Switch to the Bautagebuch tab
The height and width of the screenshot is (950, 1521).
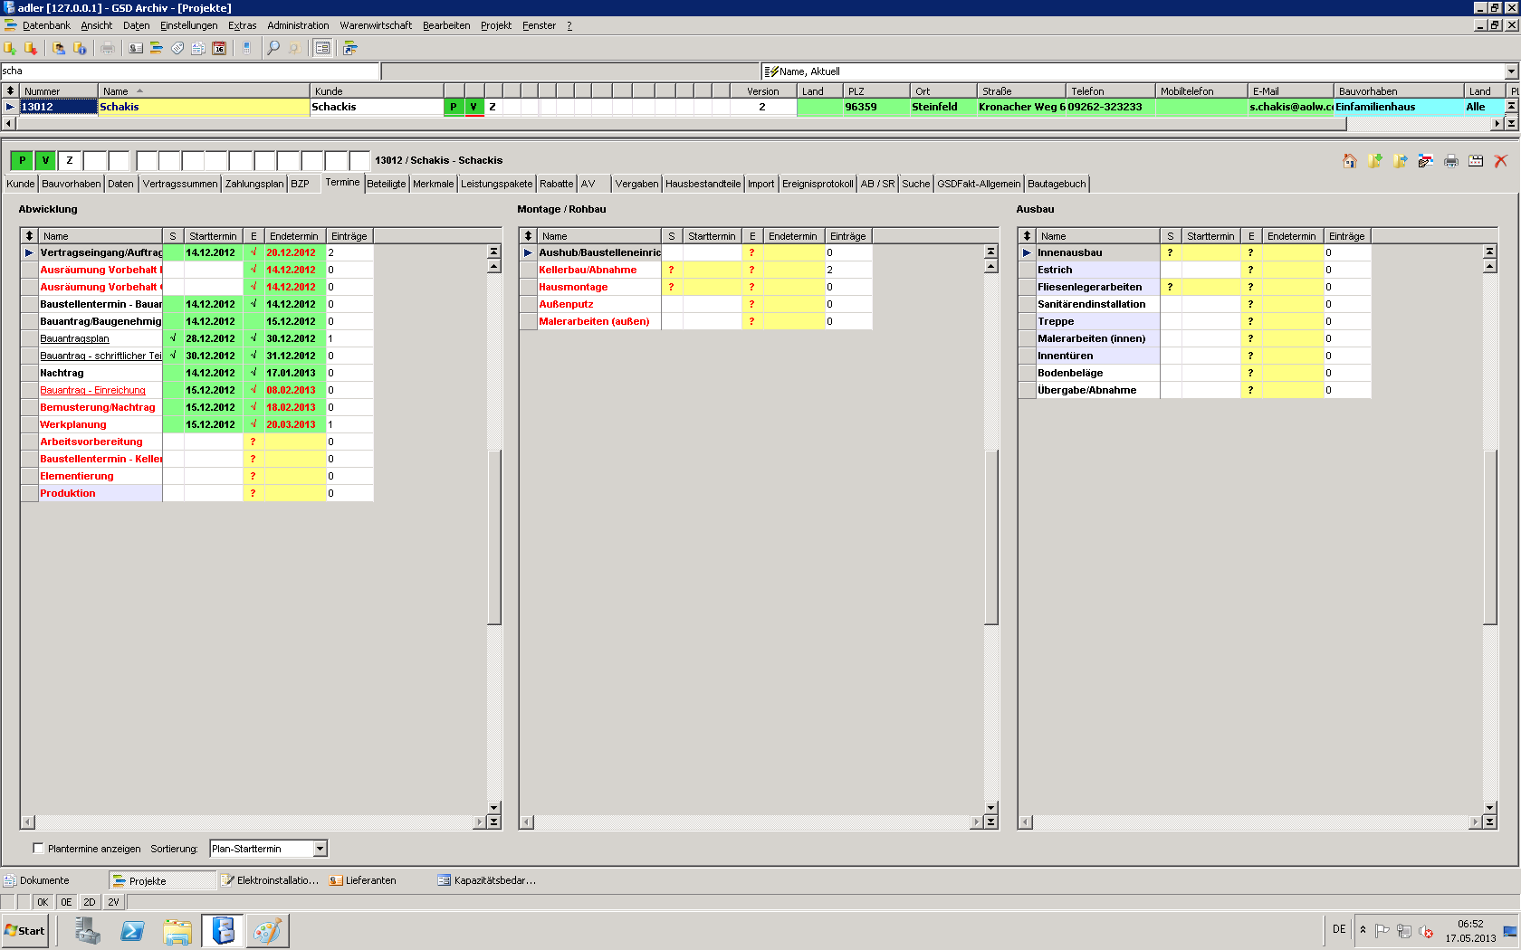point(1057,184)
